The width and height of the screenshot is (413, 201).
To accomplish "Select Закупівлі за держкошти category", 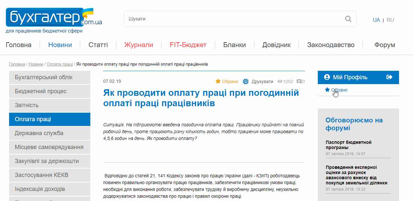I will [x=50, y=161].
